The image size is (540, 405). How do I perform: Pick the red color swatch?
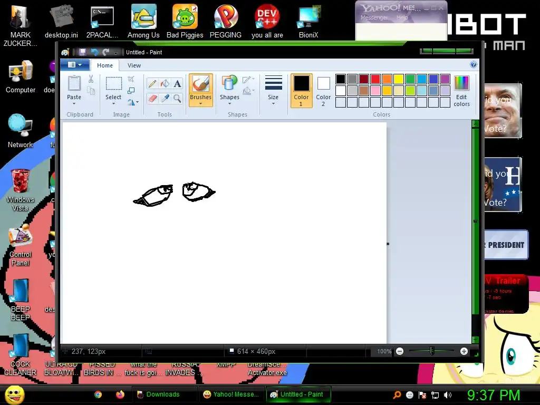click(375, 79)
